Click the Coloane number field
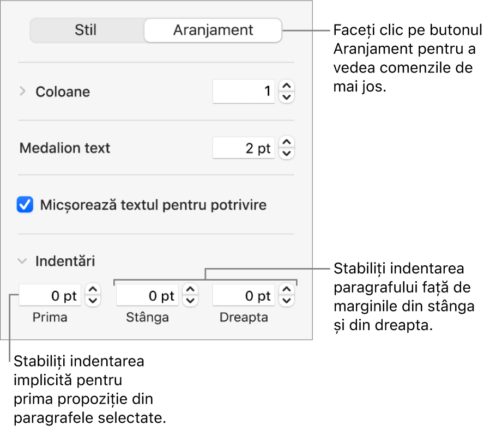This screenshot has height=432, width=490. point(244,92)
